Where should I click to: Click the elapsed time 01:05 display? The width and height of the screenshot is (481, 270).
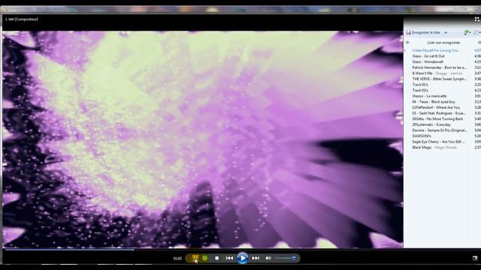click(177, 259)
